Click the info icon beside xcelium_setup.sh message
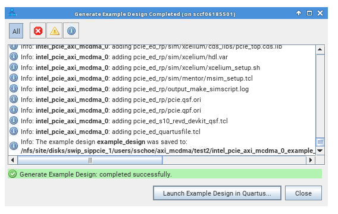This screenshot has height=214, width=338. [14, 68]
